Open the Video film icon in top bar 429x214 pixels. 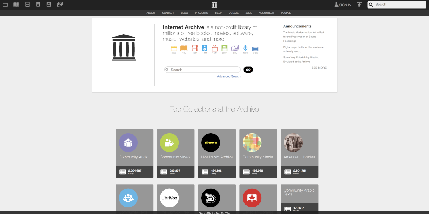pos(27,4)
